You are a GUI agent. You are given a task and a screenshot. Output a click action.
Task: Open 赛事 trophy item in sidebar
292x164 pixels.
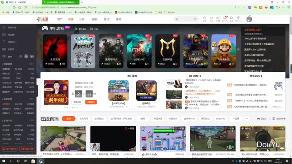point(4,56)
